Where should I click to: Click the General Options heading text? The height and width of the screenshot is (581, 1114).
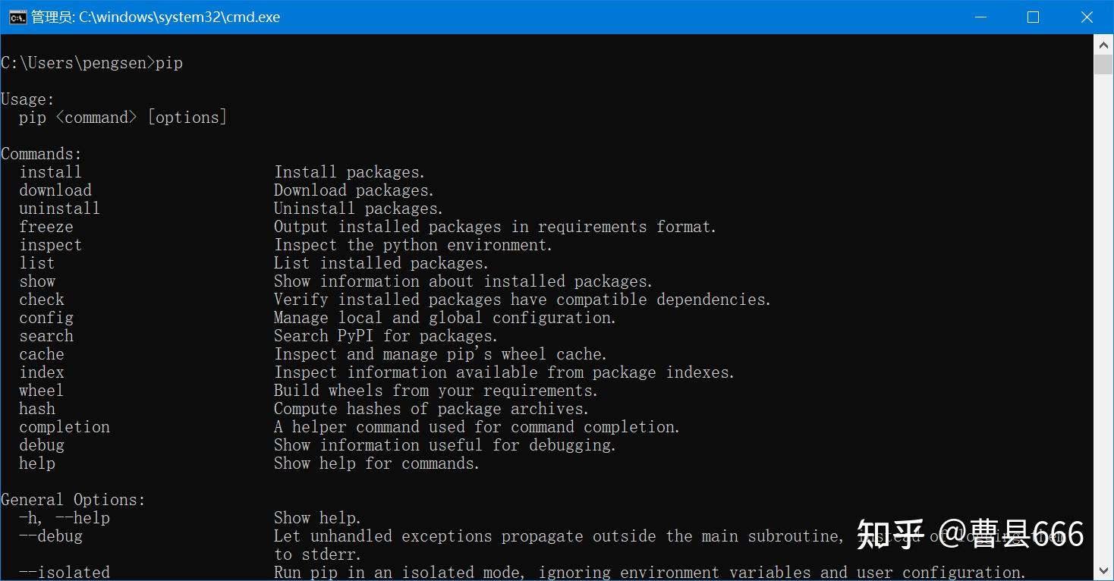pos(74,499)
